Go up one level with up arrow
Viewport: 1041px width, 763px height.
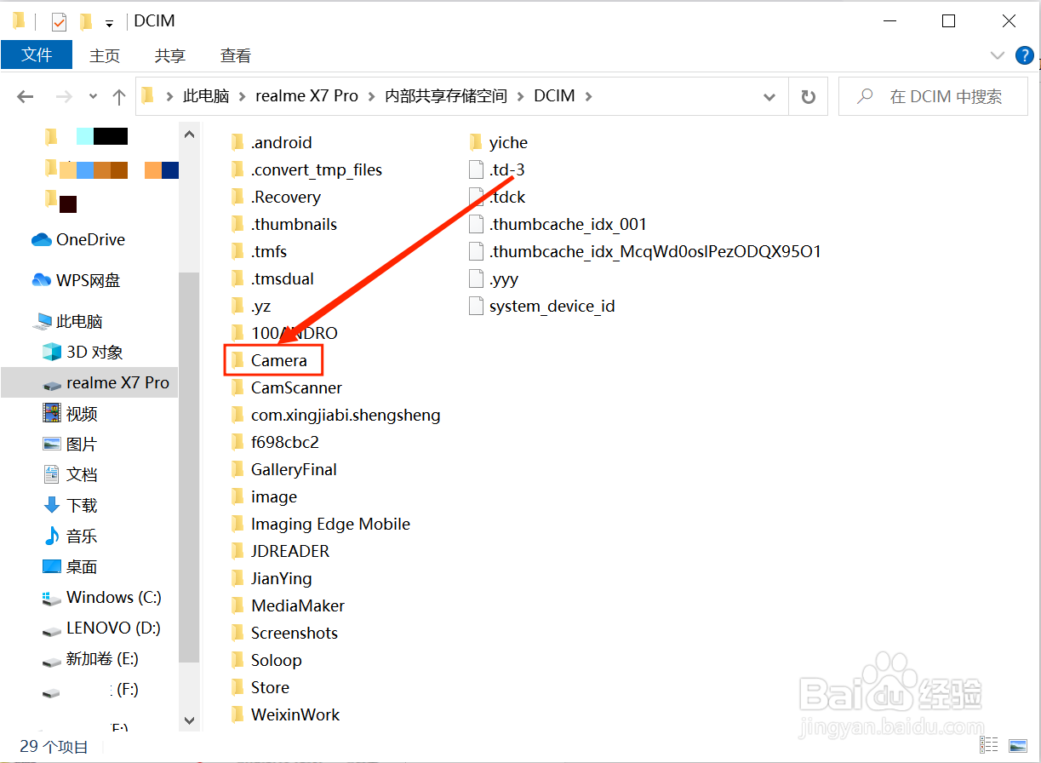coord(119,97)
